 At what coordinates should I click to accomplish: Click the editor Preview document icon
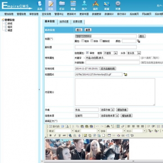coord(67,127)
